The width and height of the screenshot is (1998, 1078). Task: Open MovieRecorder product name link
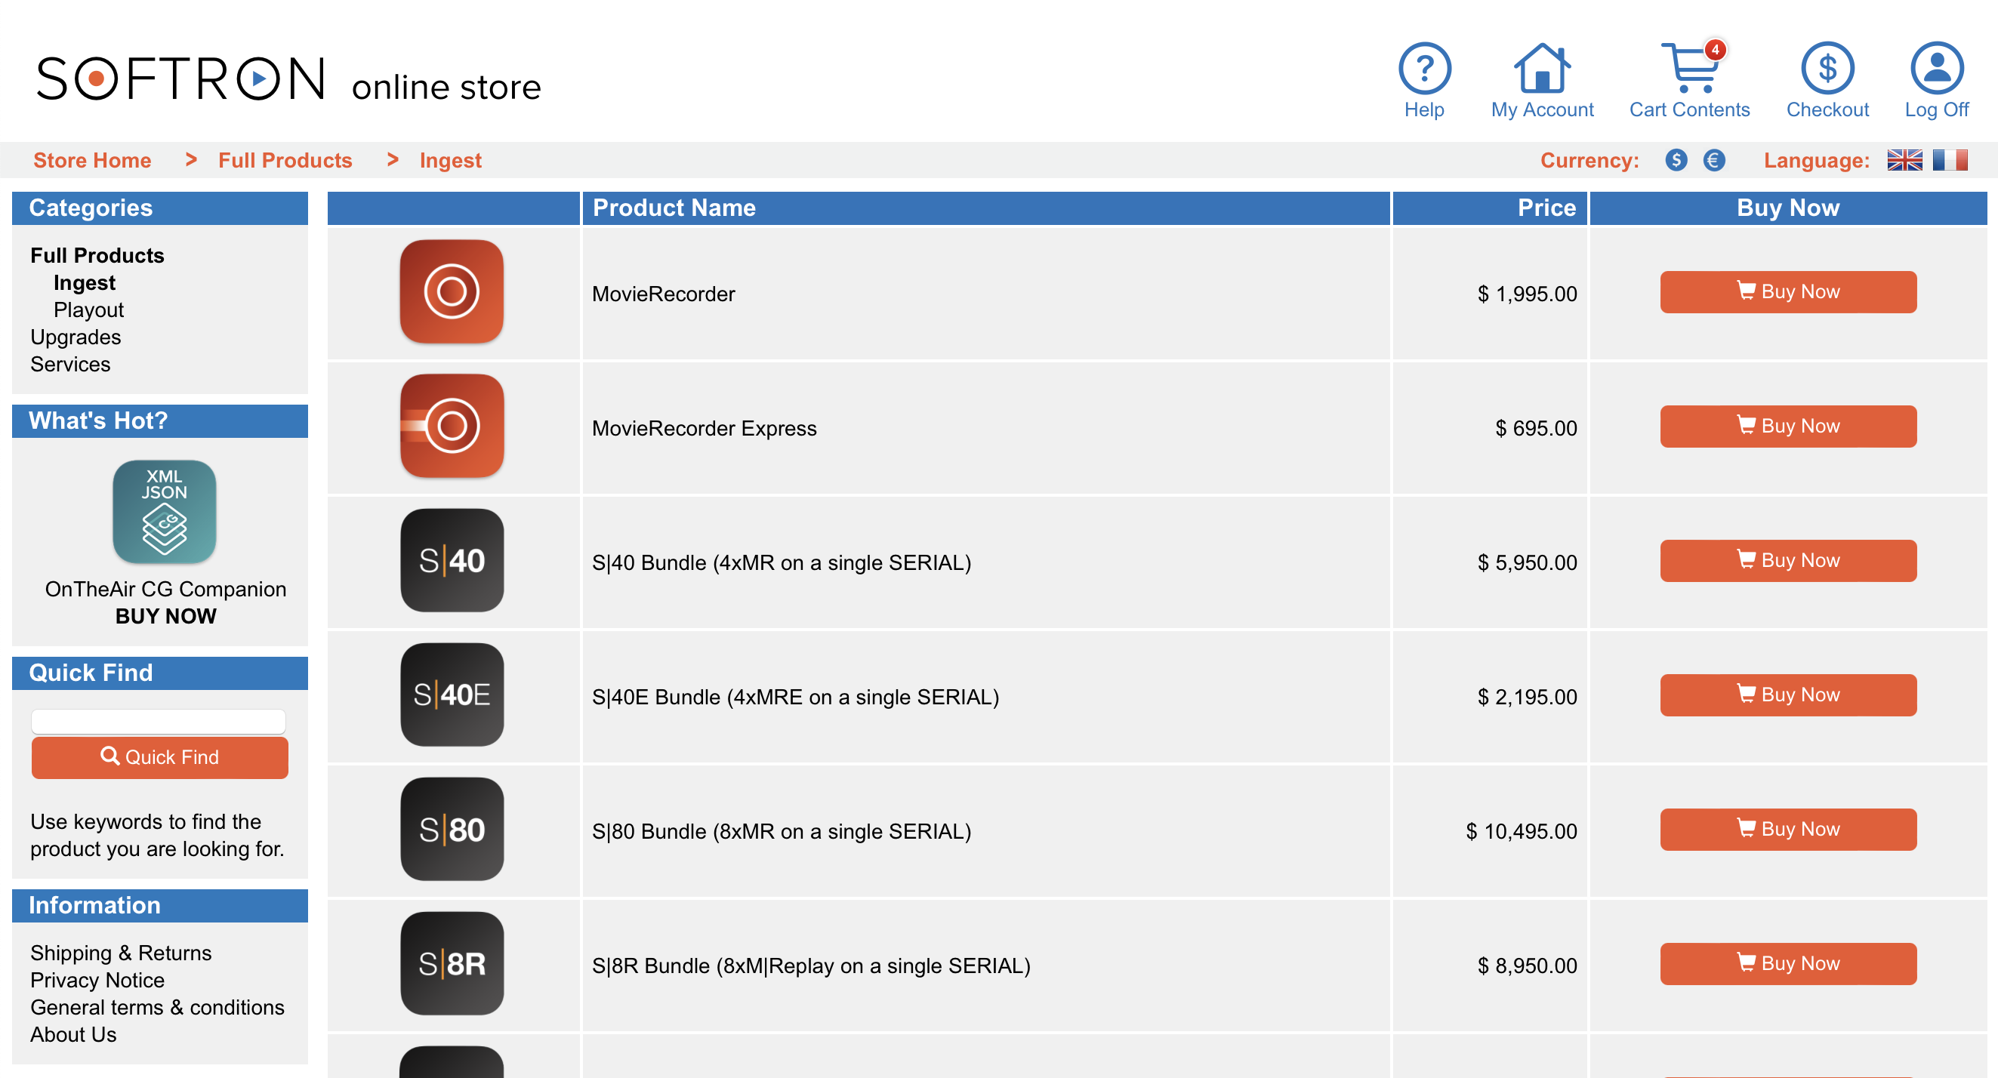coord(663,294)
